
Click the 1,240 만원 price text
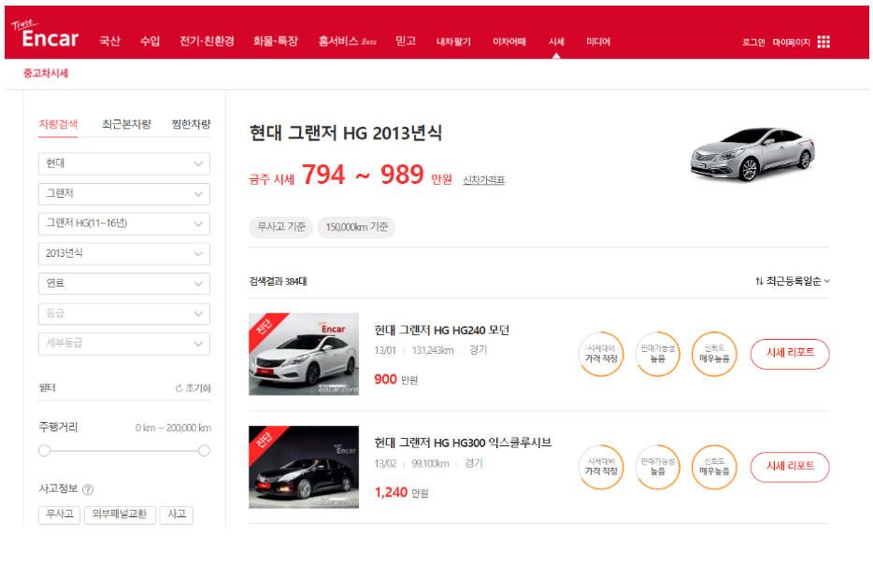pyautogui.click(x=401, y=492)
